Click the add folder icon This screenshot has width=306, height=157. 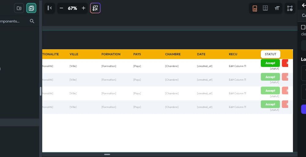pos(19,8)
